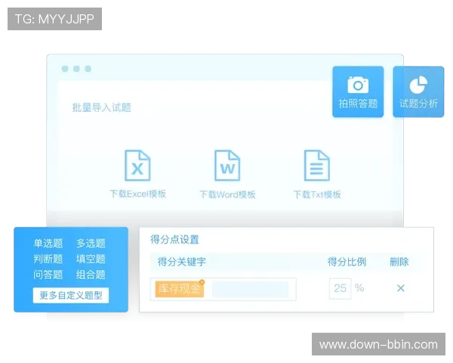Click the Word template file icon

tap(227, 166)
